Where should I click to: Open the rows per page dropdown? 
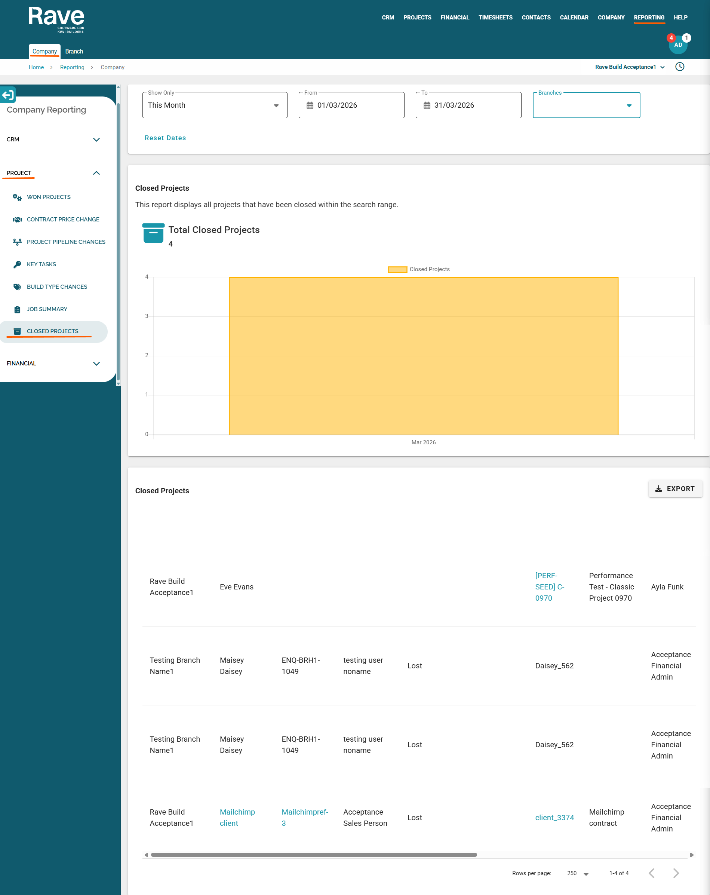(x=578, y=873)
